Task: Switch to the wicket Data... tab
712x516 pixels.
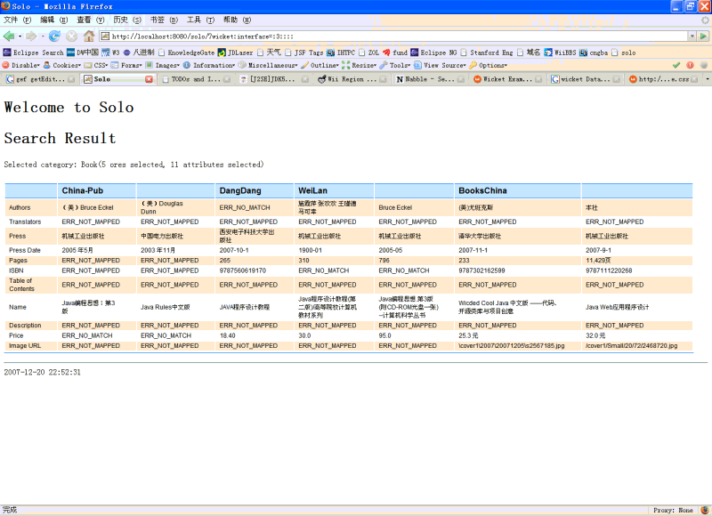Action: tap(586, 79)
